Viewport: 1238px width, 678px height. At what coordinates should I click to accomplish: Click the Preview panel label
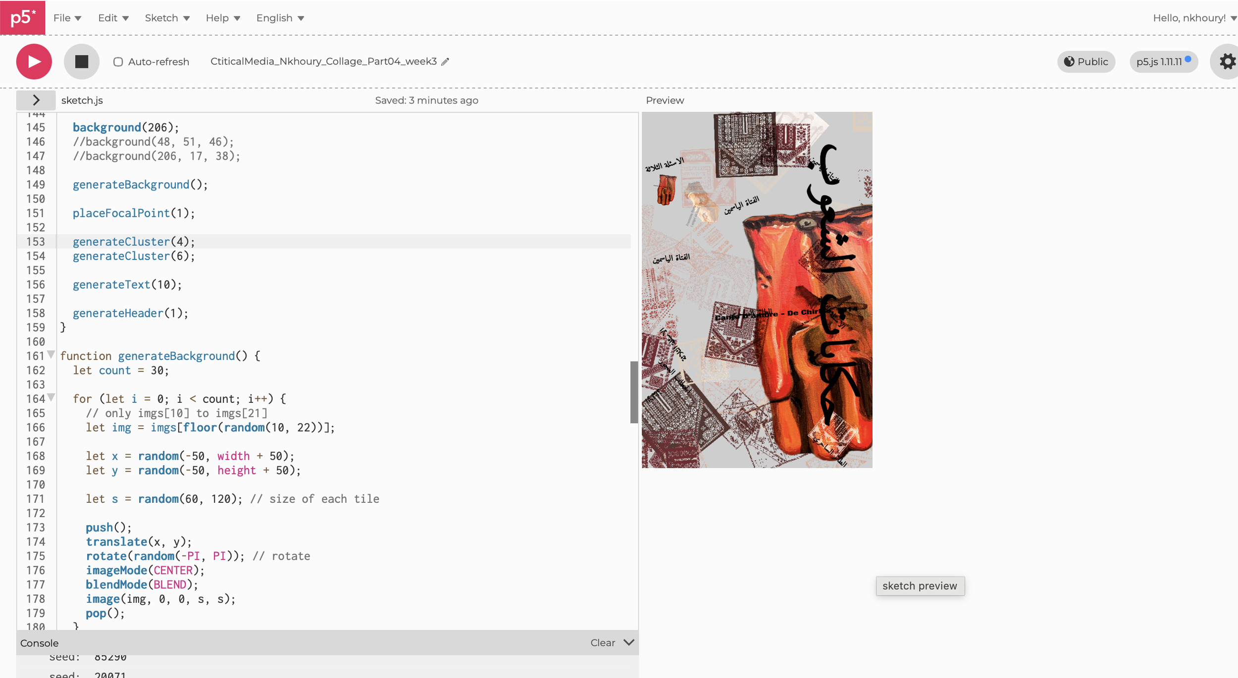pos(665,100)
